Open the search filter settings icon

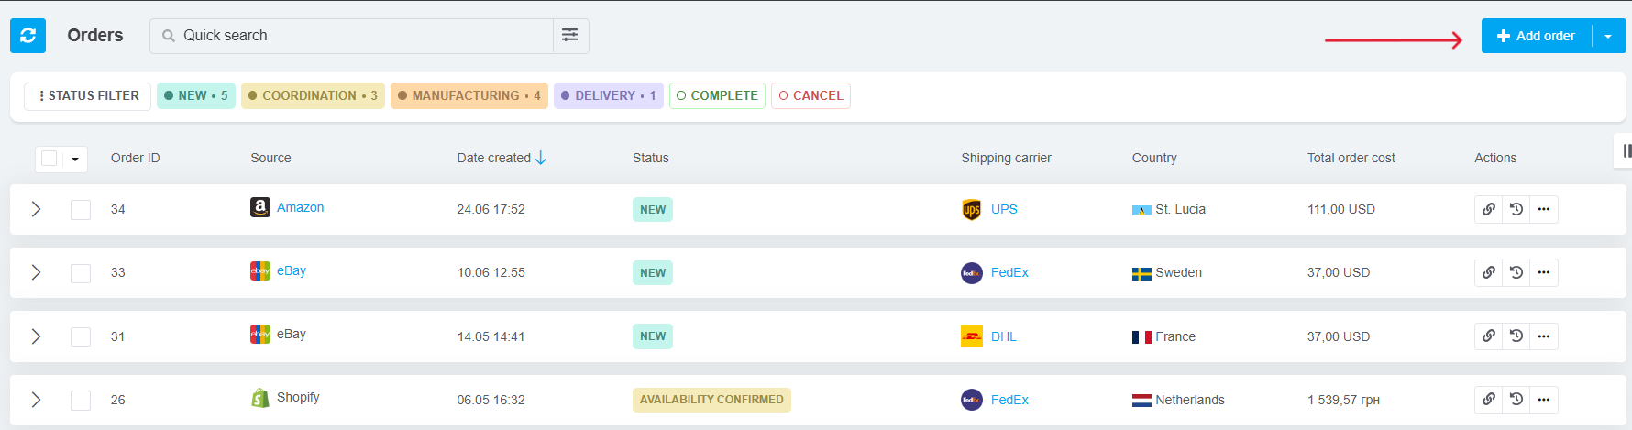pyautogui.click(x=570, y=36)
